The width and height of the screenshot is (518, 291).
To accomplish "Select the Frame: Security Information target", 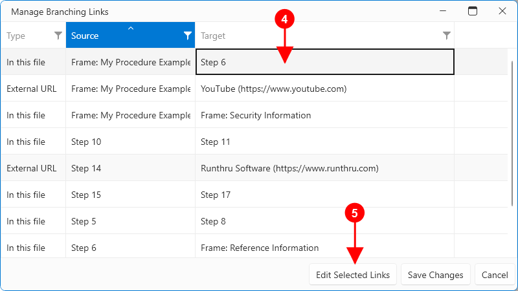I will point(256,115).
